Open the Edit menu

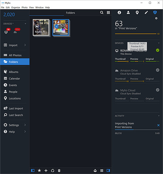click(8, 7)
